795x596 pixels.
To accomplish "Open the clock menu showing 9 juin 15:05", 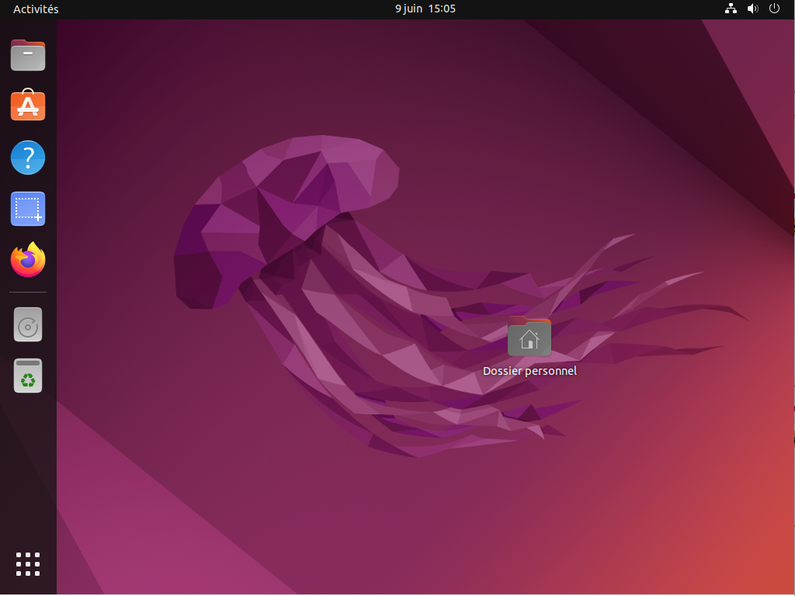I will (425, 9).
